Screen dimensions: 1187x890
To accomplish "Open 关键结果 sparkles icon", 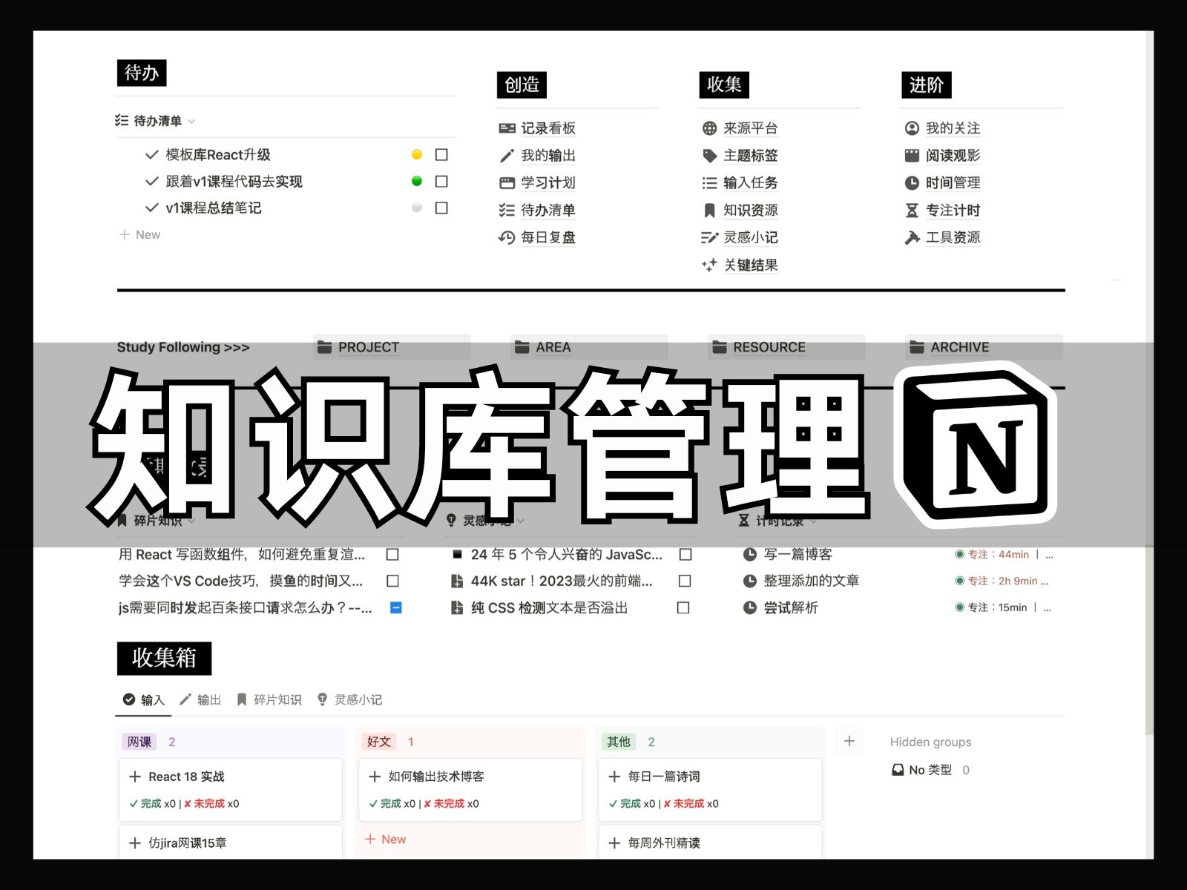I will [x=709, y=266].
